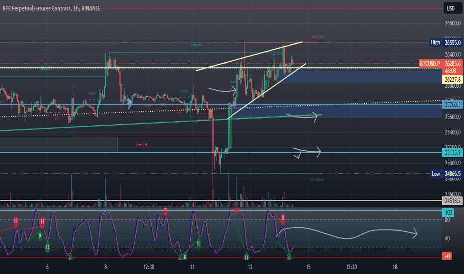The height and width of the screenshot is (274, 464).
Task: Click the 25600.0 price axis tick
Action: tap(453, 117)
